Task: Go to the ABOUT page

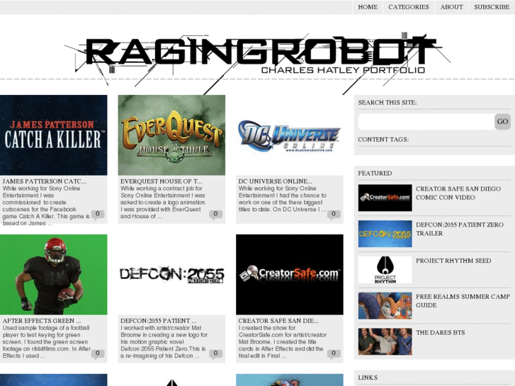Action: click(x=451, y=7)
